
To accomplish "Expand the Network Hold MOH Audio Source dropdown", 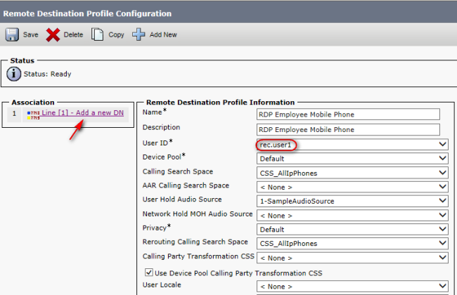I will pos(352,215).
